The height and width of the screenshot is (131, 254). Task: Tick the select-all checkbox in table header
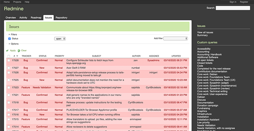click(8, 56)
